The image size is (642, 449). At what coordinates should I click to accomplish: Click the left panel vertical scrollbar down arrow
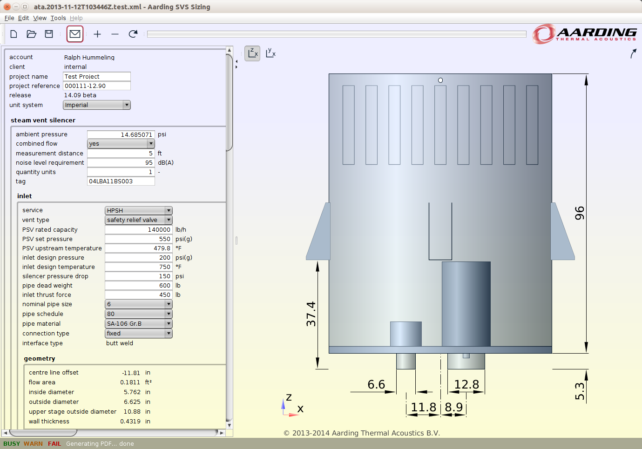229,425
